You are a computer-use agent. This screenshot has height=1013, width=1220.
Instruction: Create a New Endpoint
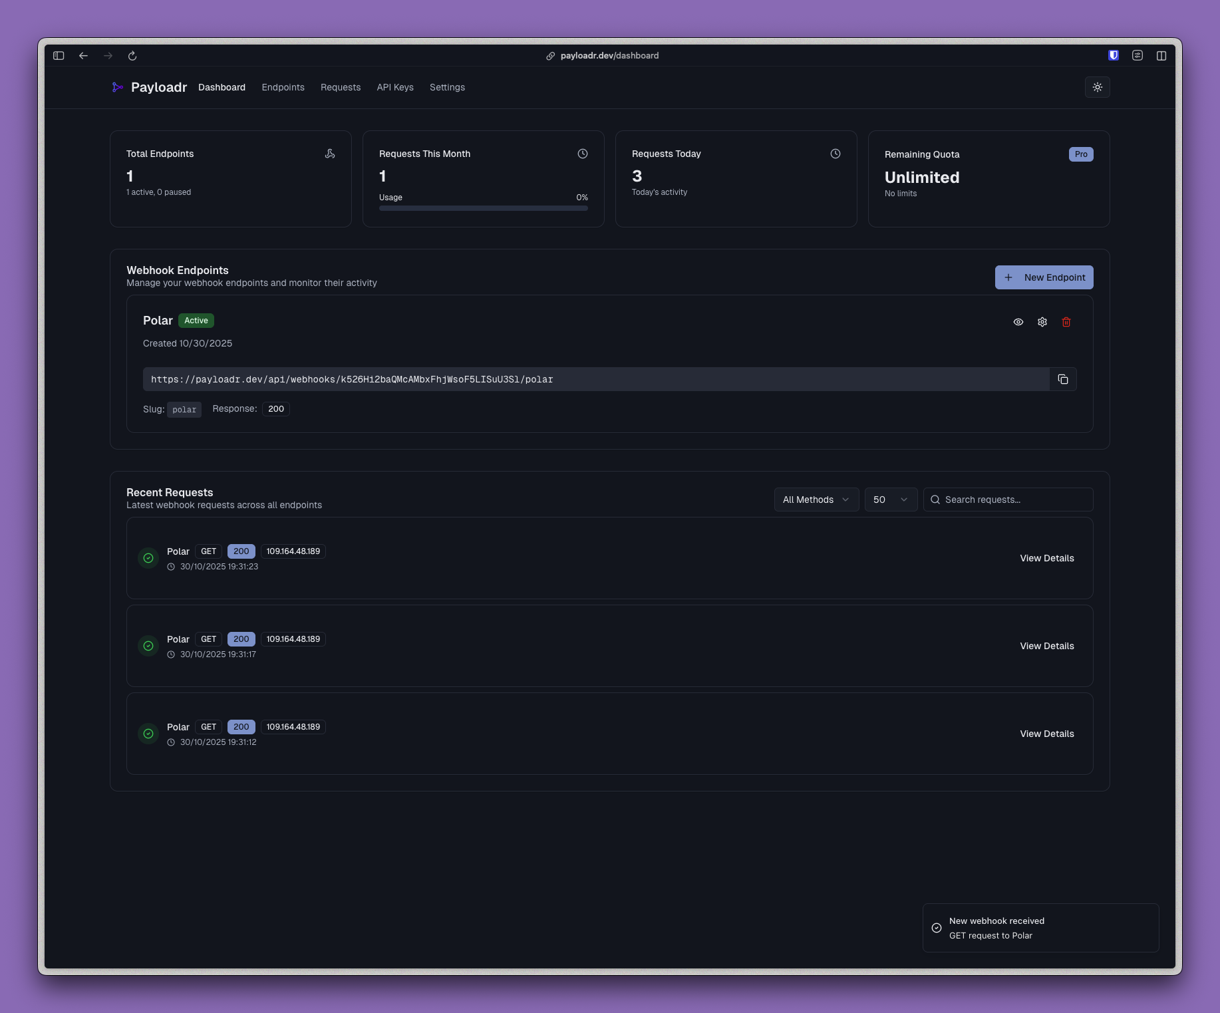[x=1044, y=277]
